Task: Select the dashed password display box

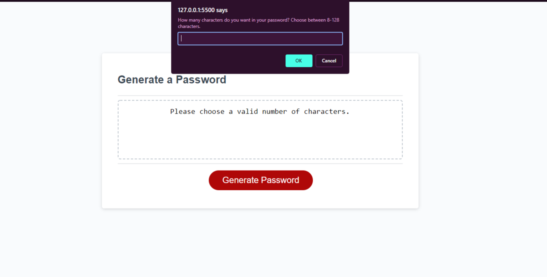Action: 260,130
